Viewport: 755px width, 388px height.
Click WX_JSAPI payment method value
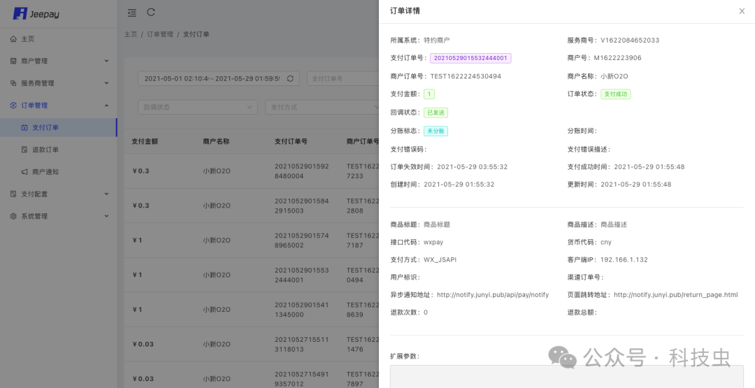[x=440, y=259]
